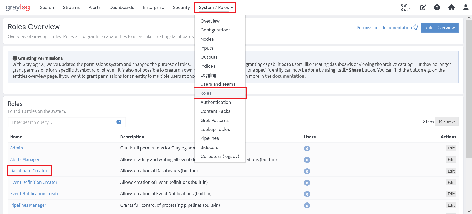Image resolution: width=472 pixels, height=214 pixels.
Task: Click the lightbulb icon beside Permissions documentation
Action: pos(416,28)
